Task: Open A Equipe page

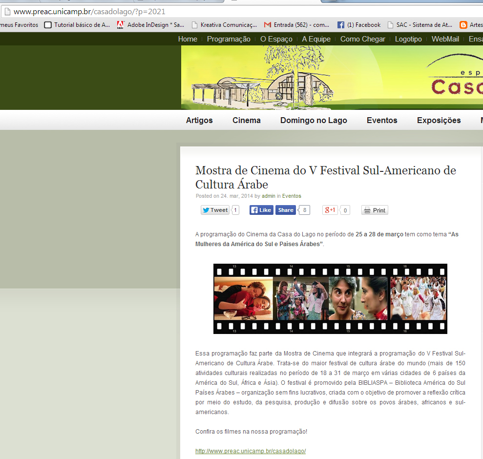Action: 316,39
